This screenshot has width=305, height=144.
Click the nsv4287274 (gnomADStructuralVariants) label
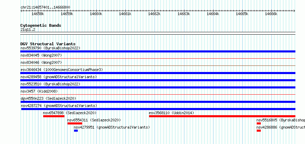[59, 106]
